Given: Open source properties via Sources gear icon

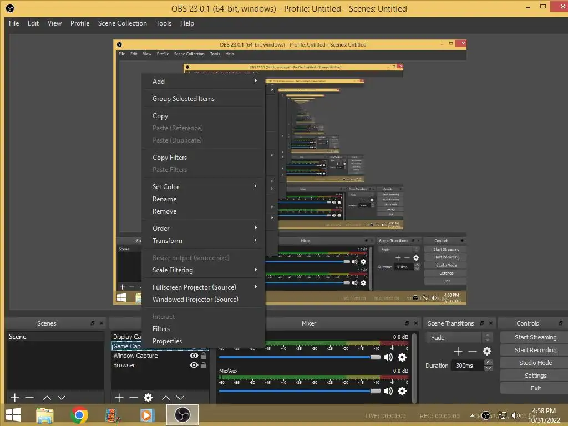Looking at the screenshot, I should click(x=148, y=398).
